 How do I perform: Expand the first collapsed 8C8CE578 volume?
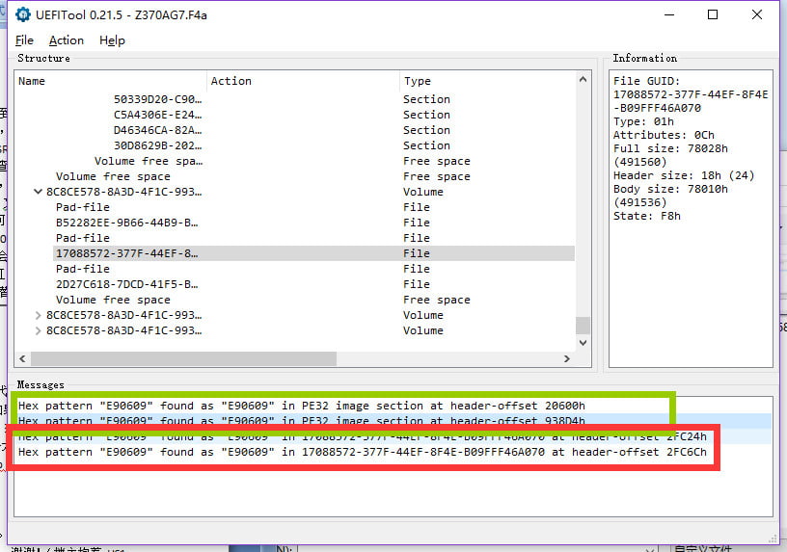point(38,315)
